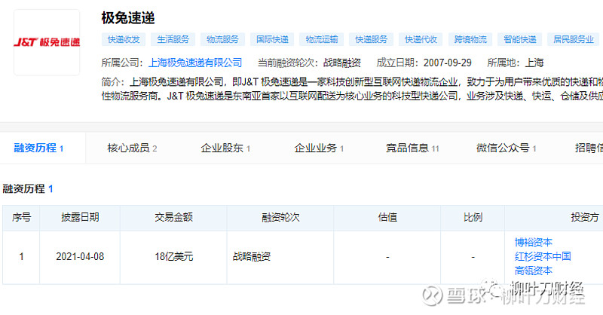Open investor link 高瓴资本

(x=534, y=271)
